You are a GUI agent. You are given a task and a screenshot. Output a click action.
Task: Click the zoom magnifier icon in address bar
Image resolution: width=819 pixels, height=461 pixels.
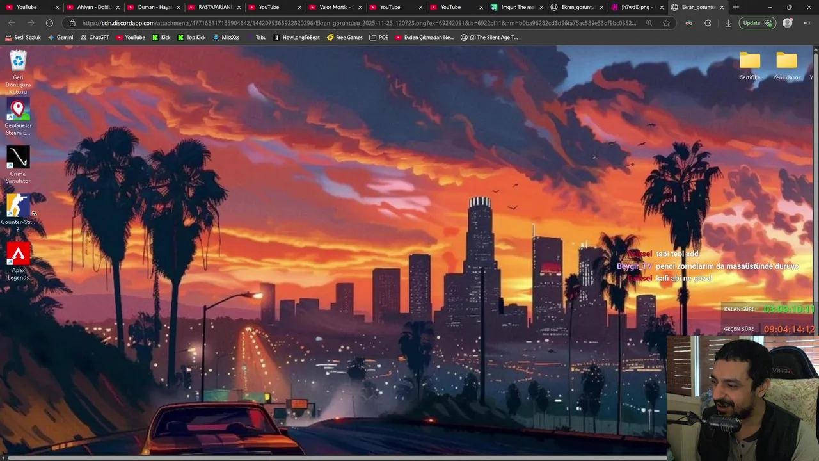pos(649,23)
